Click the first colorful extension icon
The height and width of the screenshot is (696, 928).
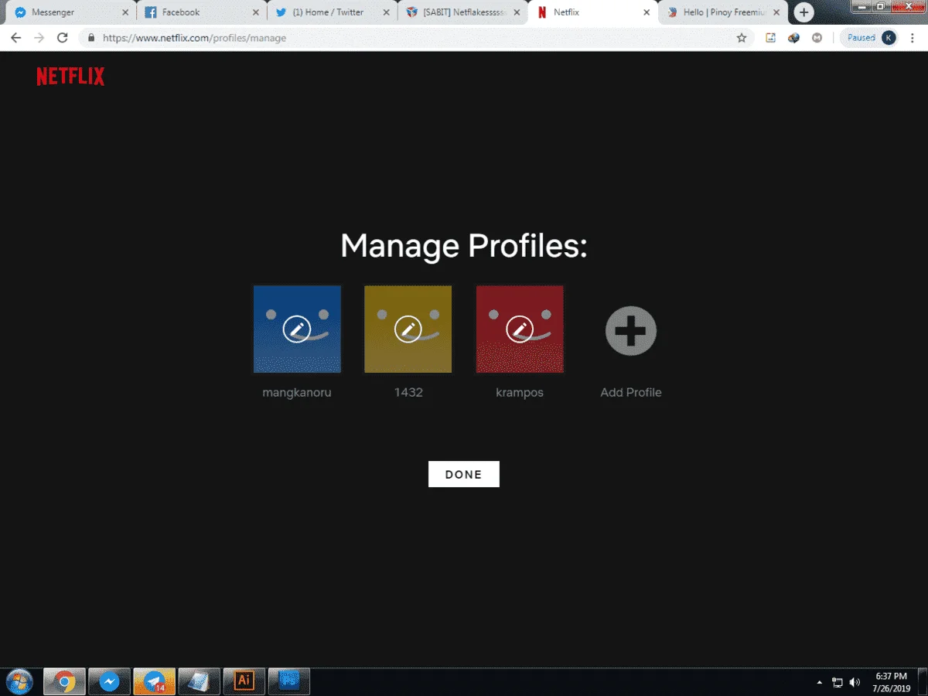point(771,37)
